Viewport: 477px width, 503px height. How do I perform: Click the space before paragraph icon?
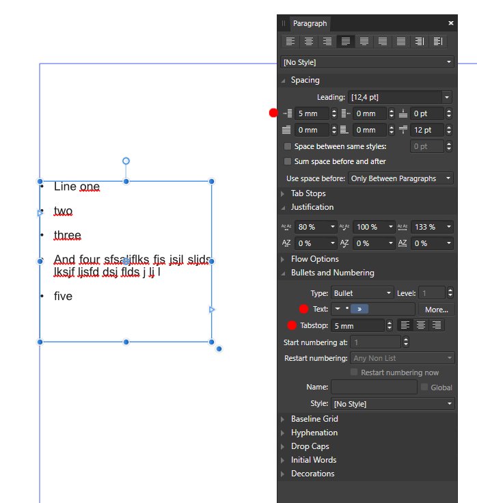[403, 113]
